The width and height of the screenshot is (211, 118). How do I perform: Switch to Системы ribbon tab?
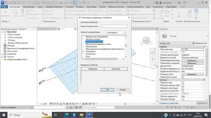click(x=69, y=7)
